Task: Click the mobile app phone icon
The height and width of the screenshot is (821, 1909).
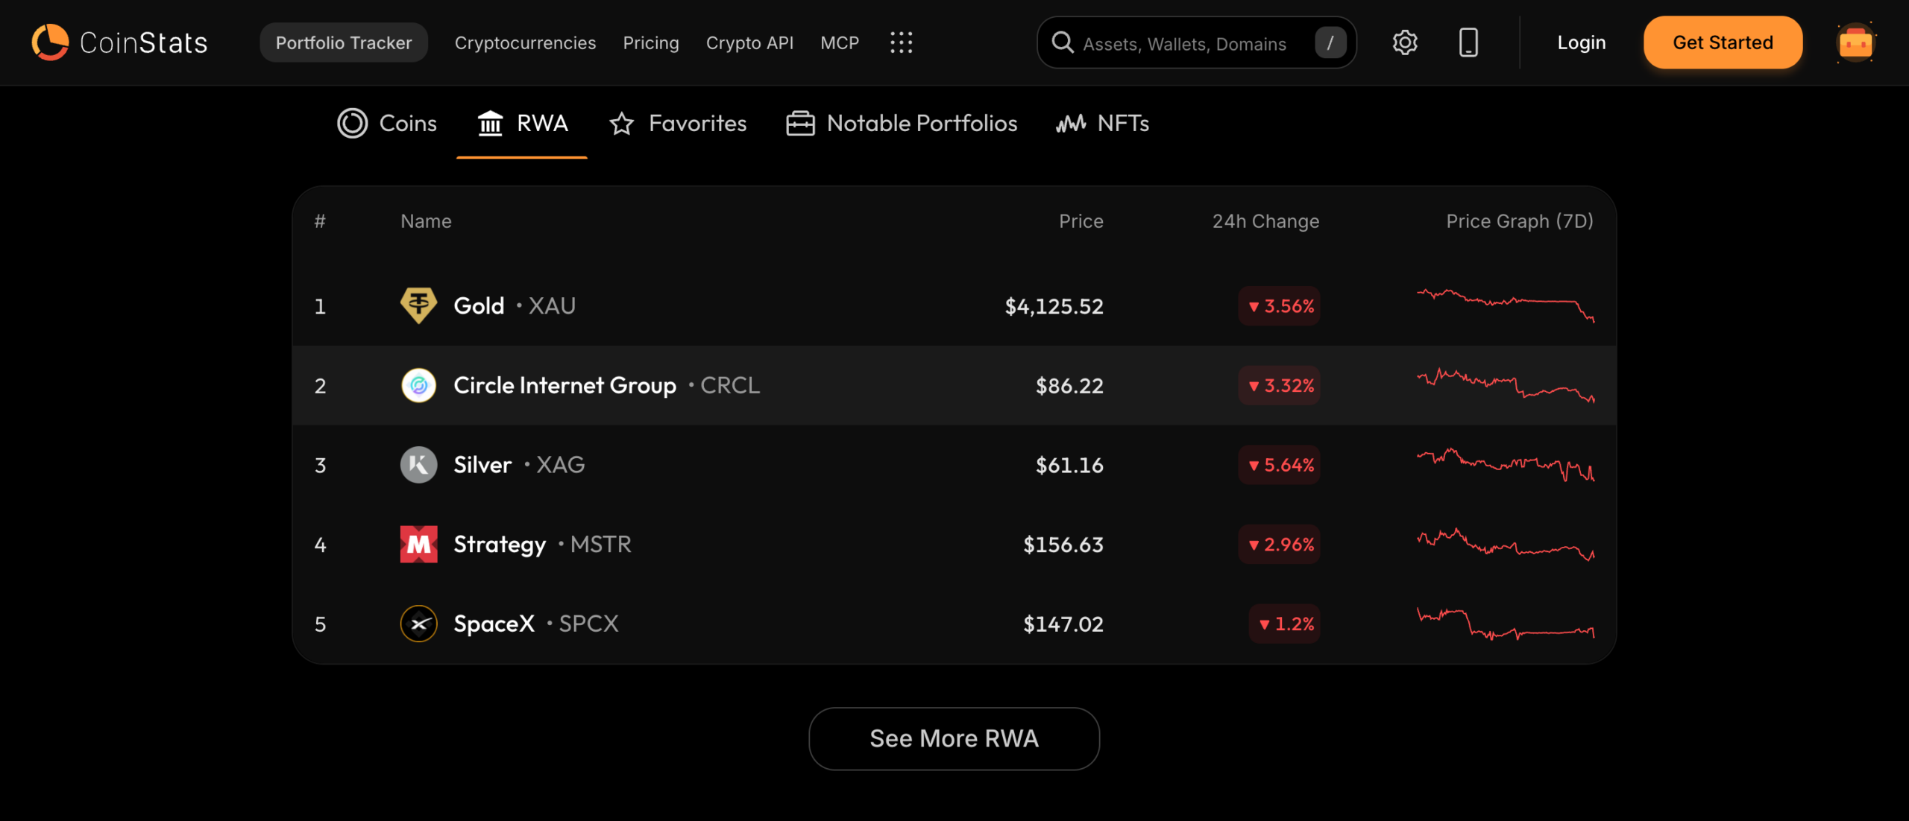Action: (1468, 42)
